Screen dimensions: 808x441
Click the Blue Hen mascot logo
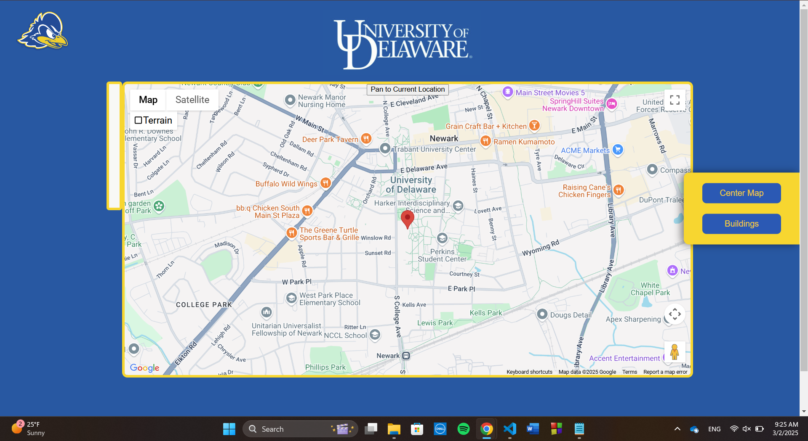tap(43, 30)
